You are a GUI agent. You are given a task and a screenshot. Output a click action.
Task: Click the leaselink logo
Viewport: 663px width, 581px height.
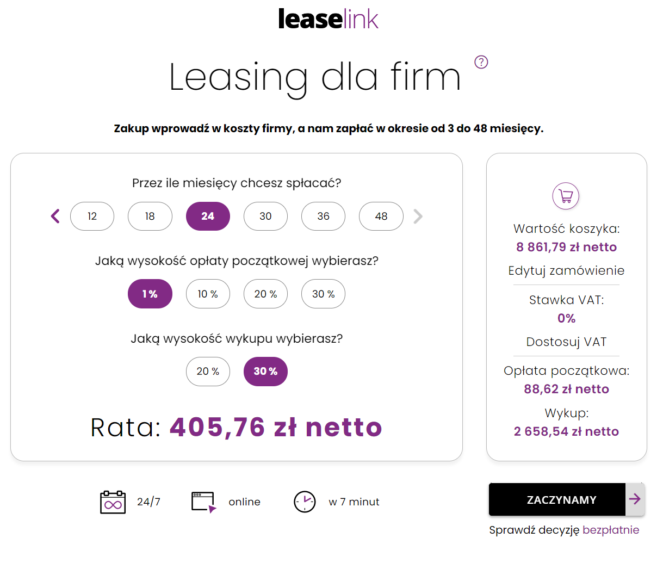[328, 18]
